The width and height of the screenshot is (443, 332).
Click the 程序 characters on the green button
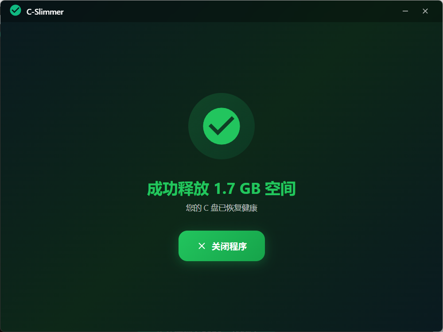tap(238, 246)
